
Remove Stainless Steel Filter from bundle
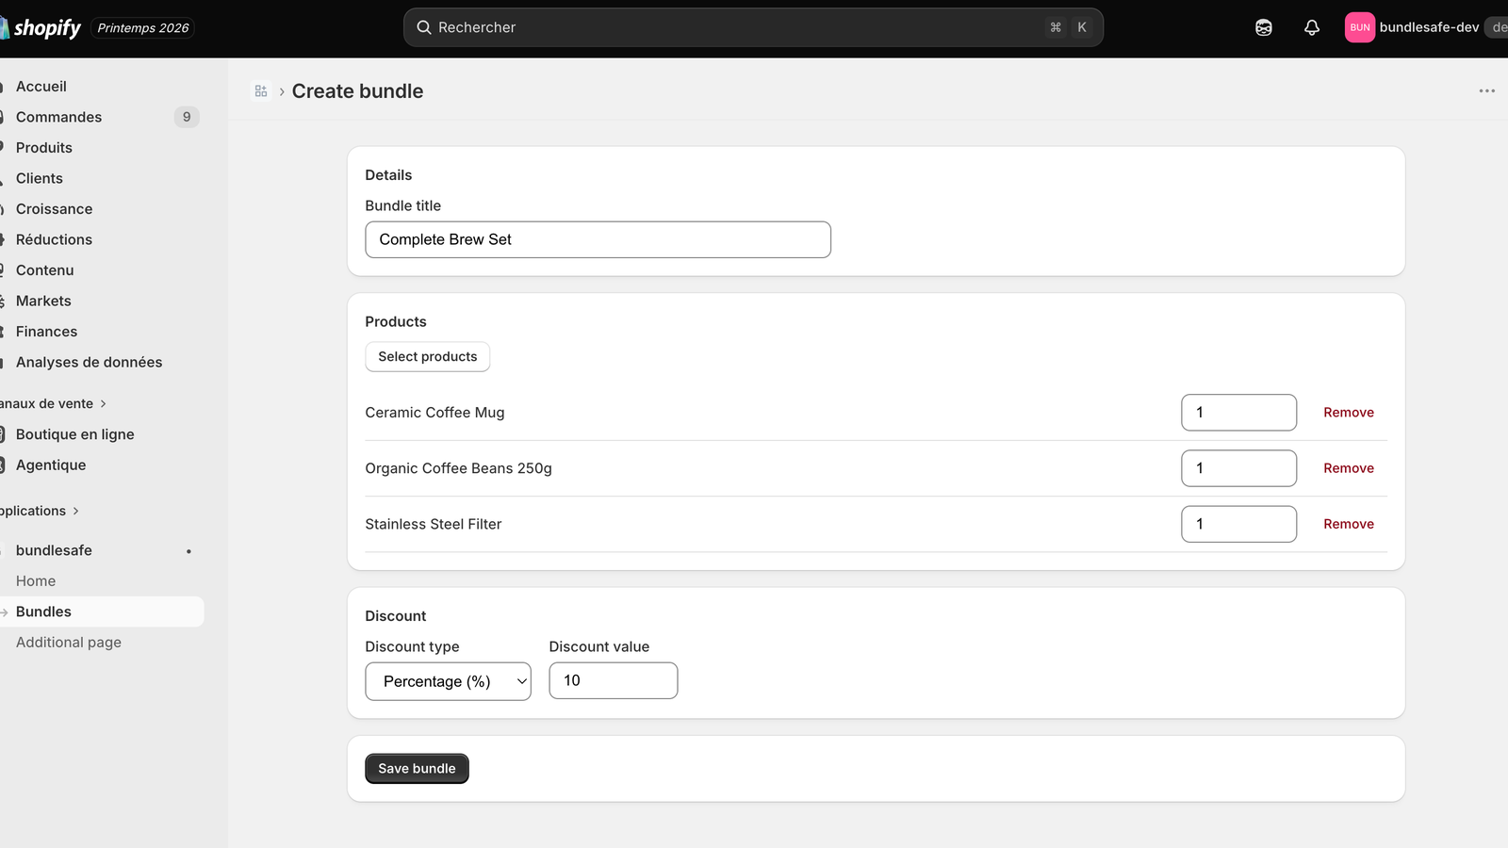tap(1349, 524)
